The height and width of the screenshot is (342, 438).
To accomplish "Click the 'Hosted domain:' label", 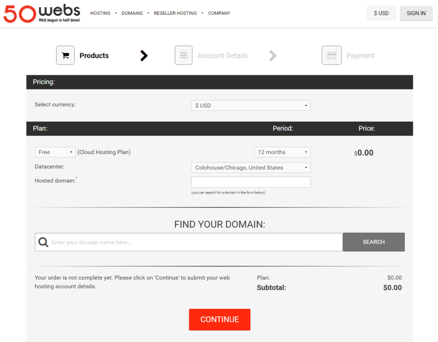I will 55,181.
